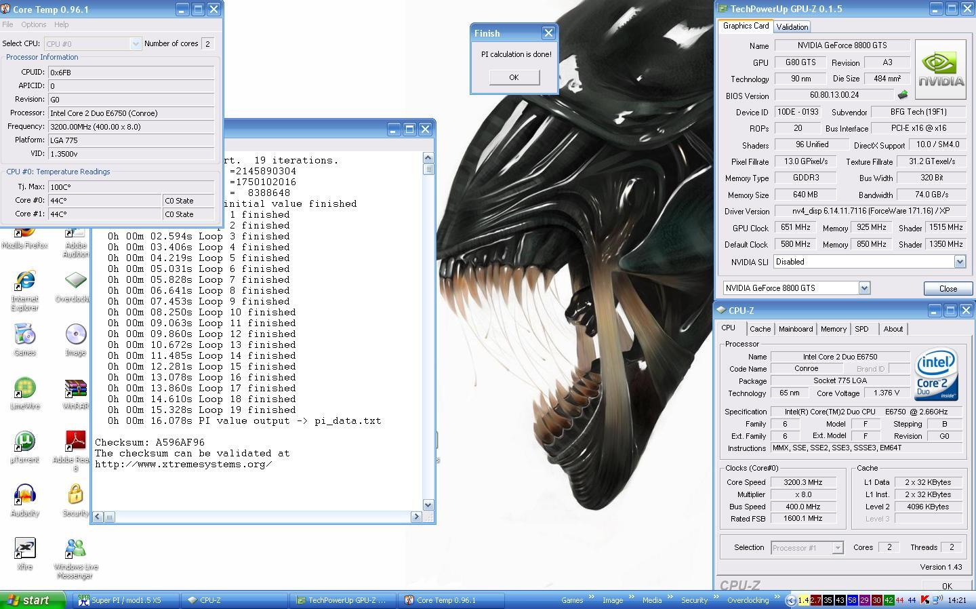Click OK in the Finish dialog
Screen dimensions: 976x609
[x=514, y=77]
